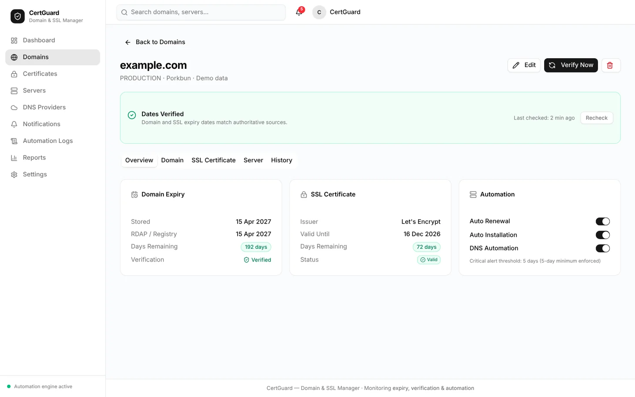Focus the search domains, servers field
This screenshot has height=397, width=635.
click(x=201, y=12)
